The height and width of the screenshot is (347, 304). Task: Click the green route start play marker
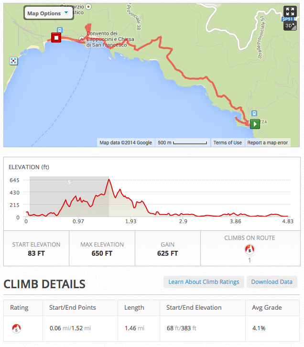(x=255, y=124)
